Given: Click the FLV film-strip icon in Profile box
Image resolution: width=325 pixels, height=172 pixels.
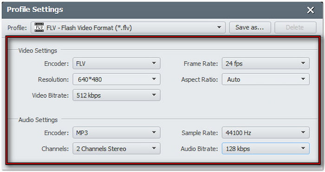Looking at the screenshot, I should pos(39,27).
